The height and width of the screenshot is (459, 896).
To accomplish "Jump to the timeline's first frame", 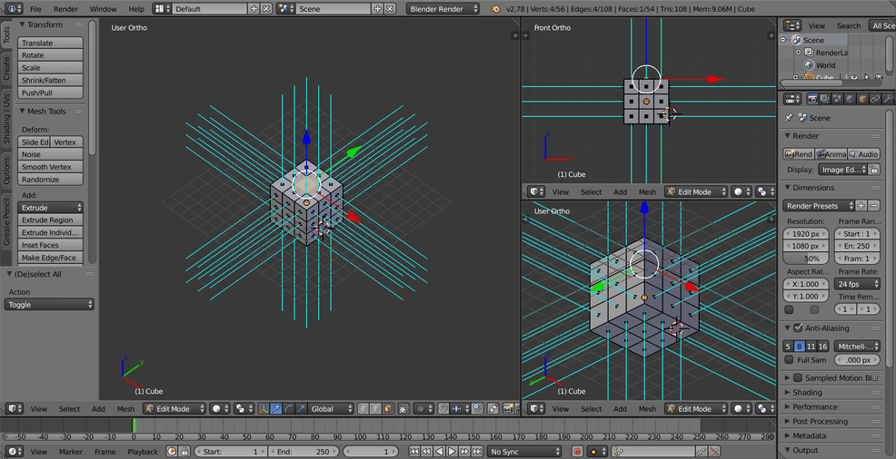I will (414, 452).
